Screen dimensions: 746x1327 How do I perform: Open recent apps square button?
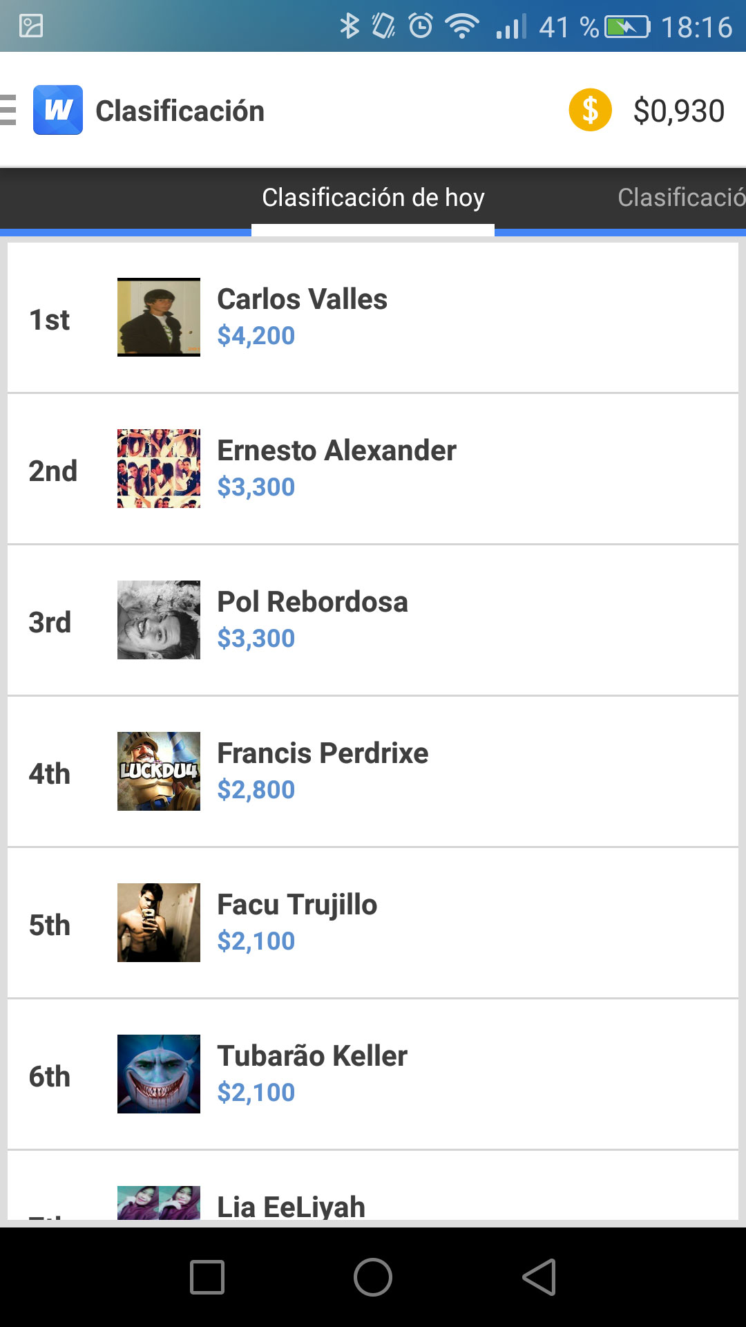pos(207,1277)
